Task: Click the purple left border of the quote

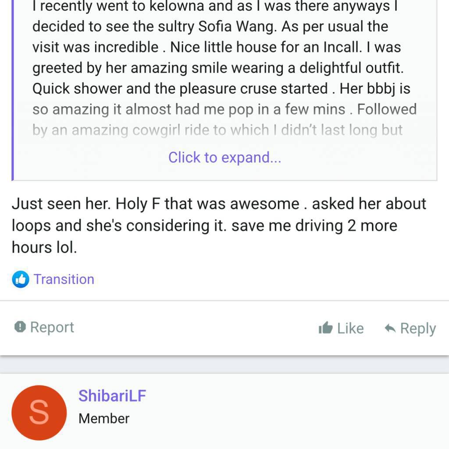Action: (13, 88)
